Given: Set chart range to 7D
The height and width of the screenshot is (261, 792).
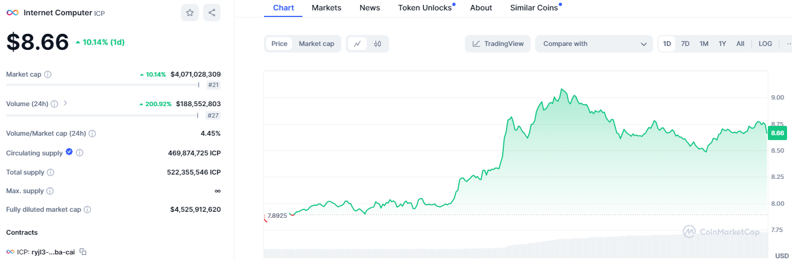Looking at the screenshot, I should (685, 44).
